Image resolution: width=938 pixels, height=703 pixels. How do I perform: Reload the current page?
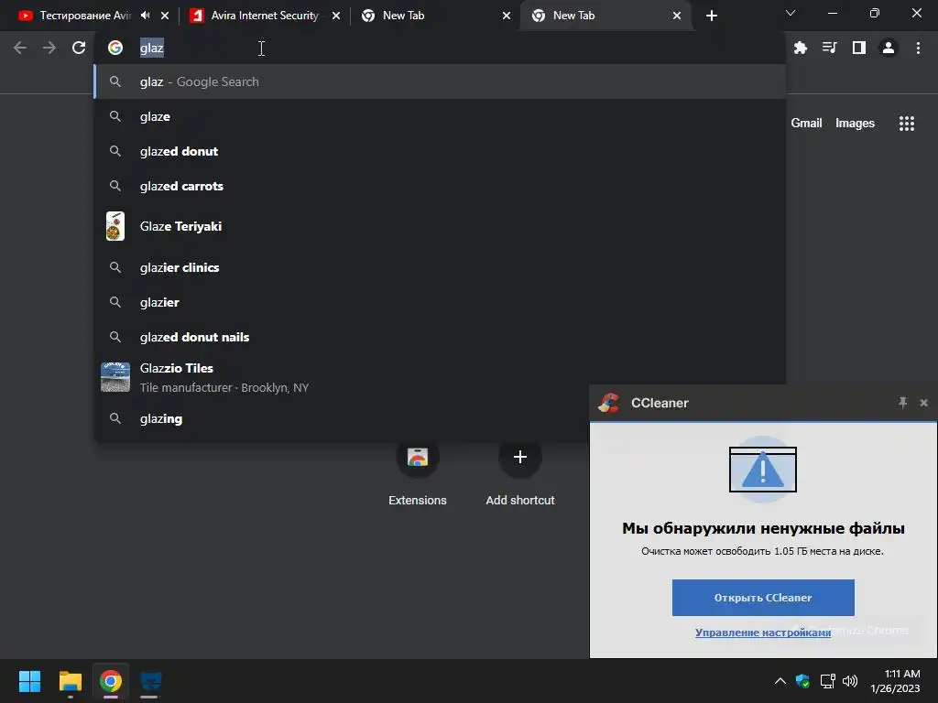click(79, 48)
